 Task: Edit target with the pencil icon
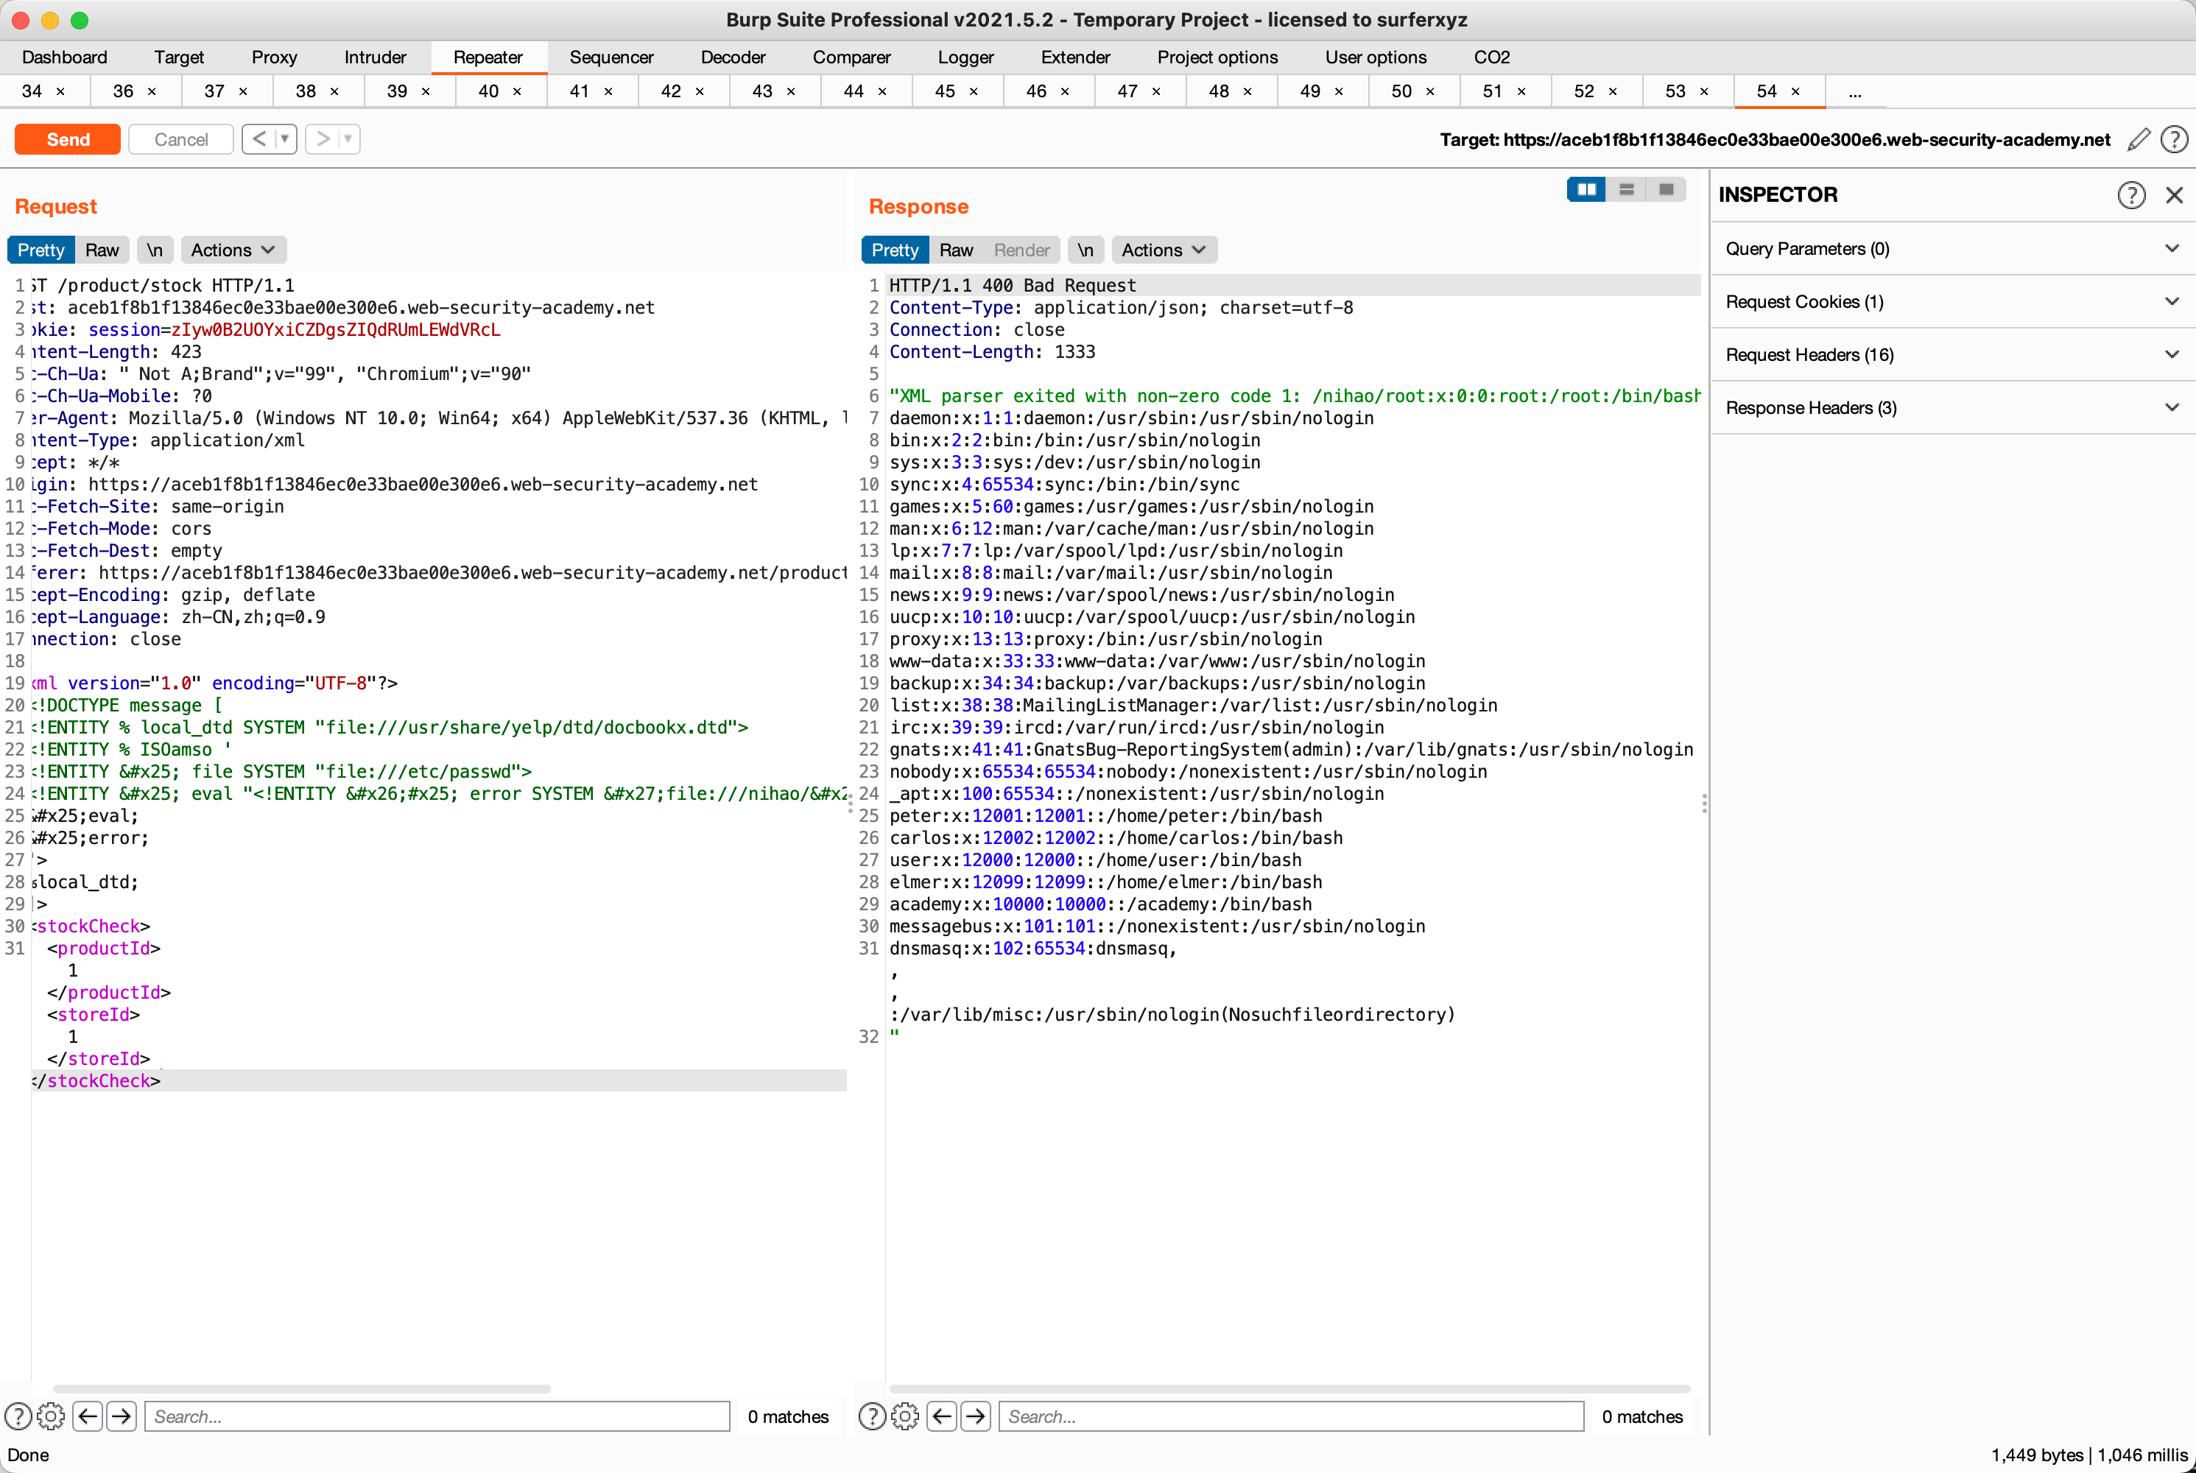(2139, 139)
